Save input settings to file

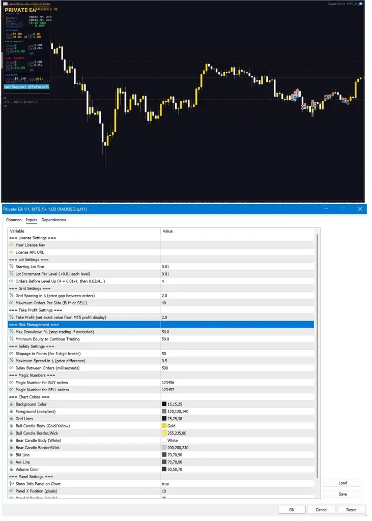coord(343,494)
